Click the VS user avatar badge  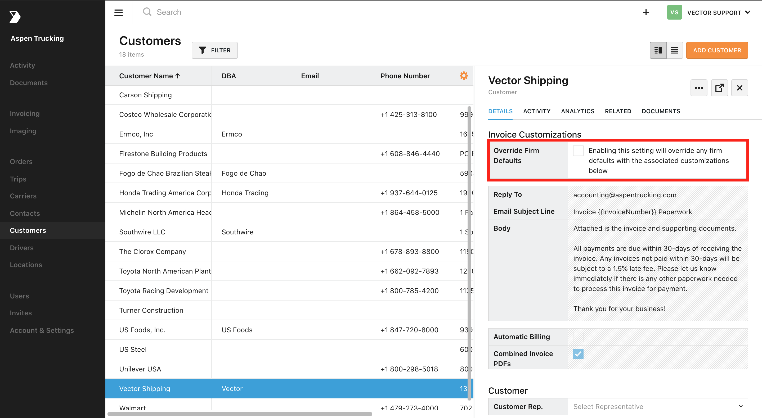(674, 12)
